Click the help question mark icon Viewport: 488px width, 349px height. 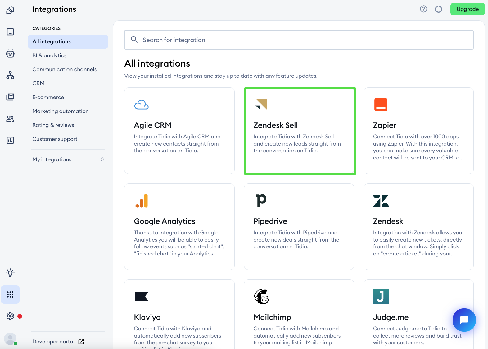(424, 9)
